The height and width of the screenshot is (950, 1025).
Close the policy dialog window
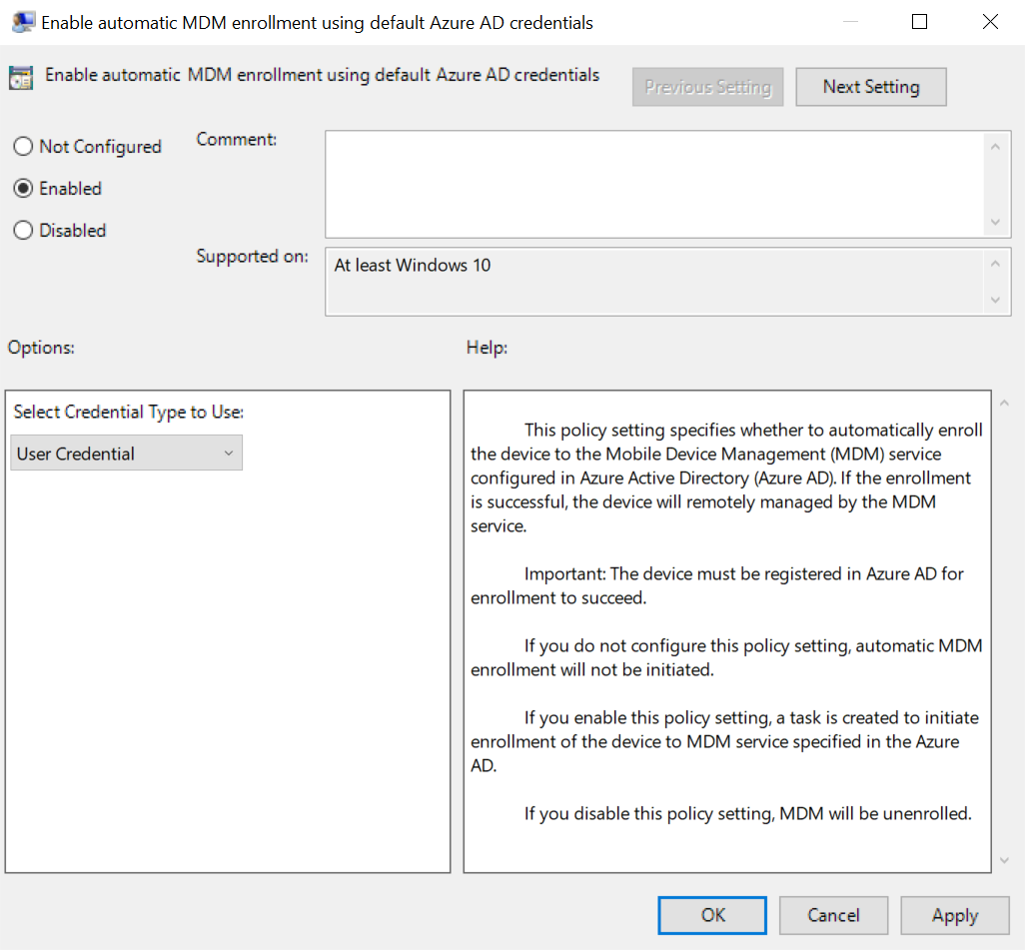pos(990,22)
